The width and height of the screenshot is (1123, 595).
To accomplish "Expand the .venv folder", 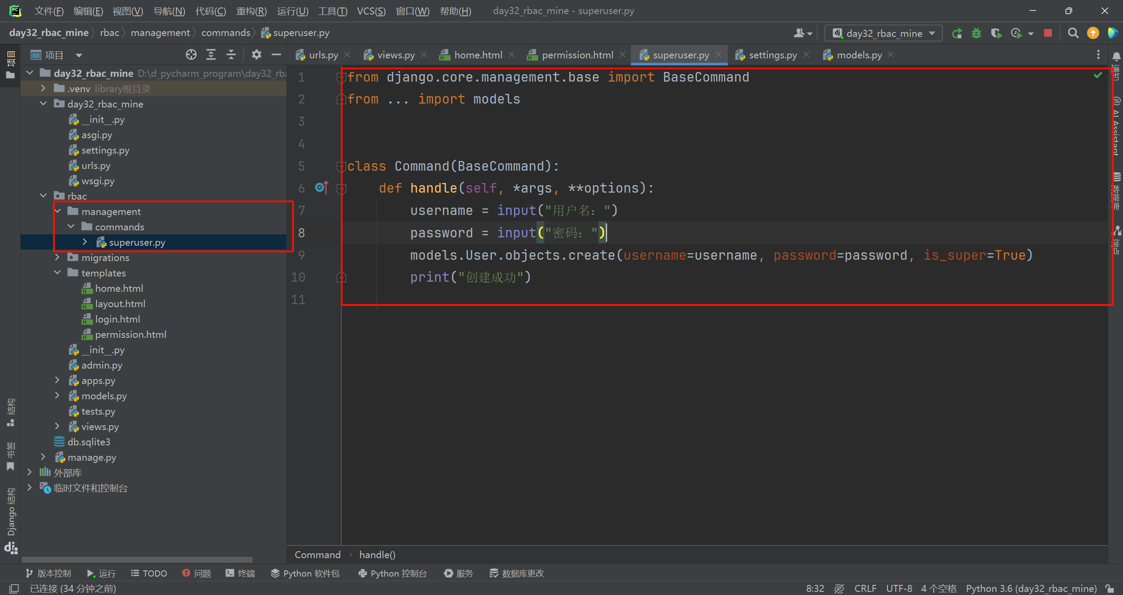I will coord(43,88).
